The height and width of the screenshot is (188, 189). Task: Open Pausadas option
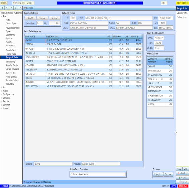[9, 38]
